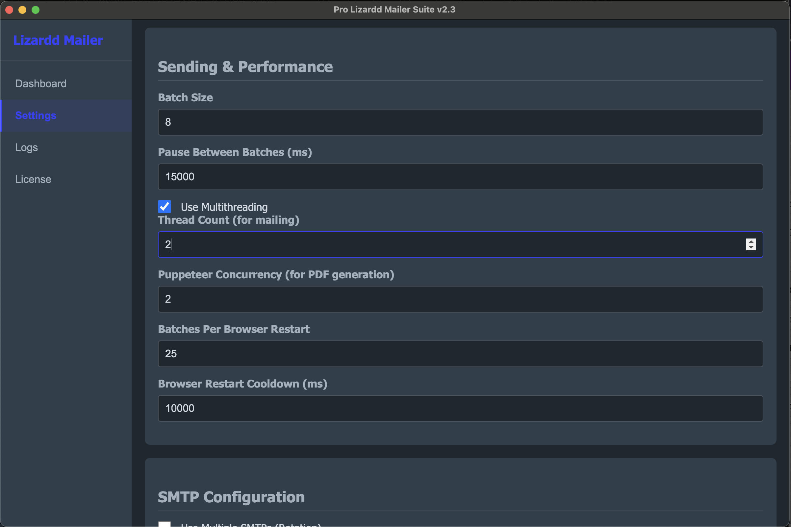Click the Sending & Performance heading
This screenshot has height=527, width=791.
click(x=245, y=66)
